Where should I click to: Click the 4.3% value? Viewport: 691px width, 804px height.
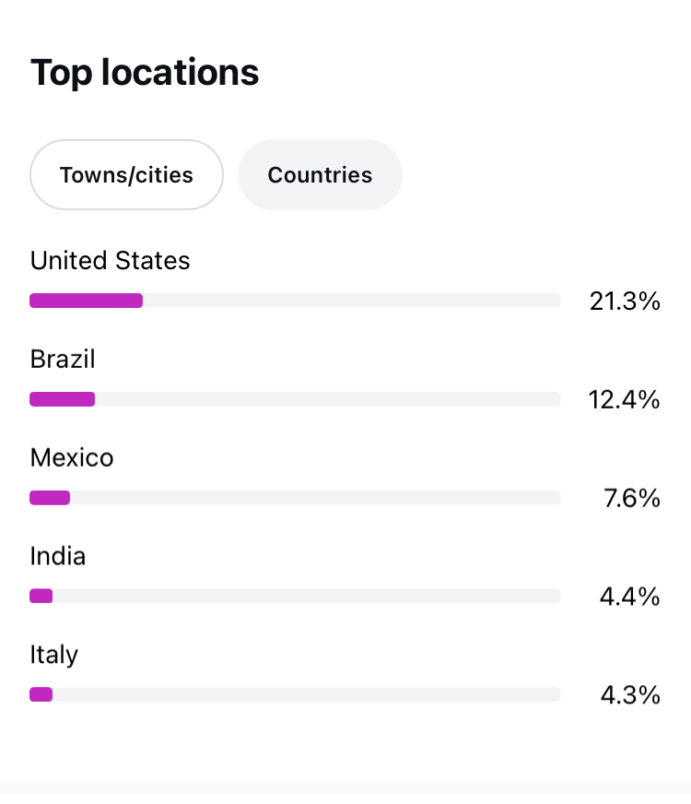[x=629, y=694]
